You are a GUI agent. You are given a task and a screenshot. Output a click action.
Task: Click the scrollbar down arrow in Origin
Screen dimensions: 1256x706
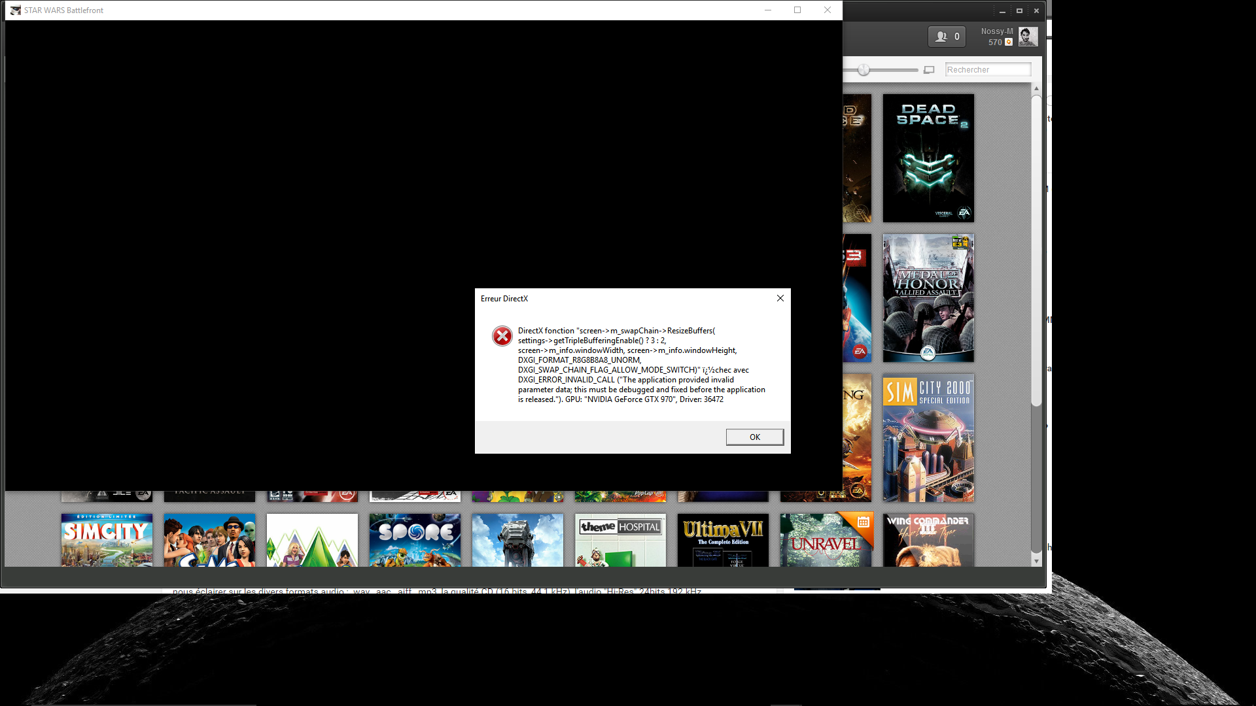(x=1036, y=561)
